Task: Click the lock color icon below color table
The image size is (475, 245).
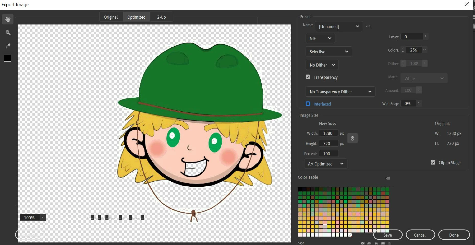Action: (376, 243)
